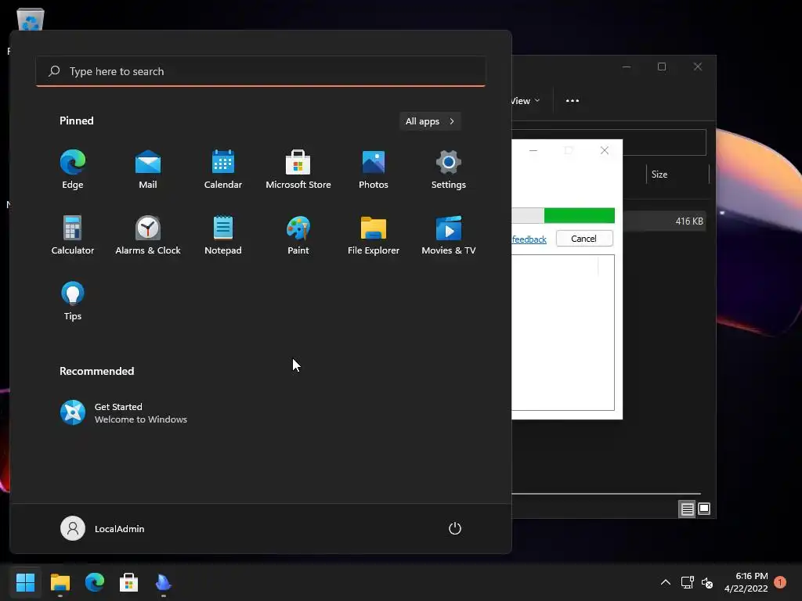This screenshot has width=802, height=601.
Task: Open Calendar from pinned apps
Action: point(223,170)
